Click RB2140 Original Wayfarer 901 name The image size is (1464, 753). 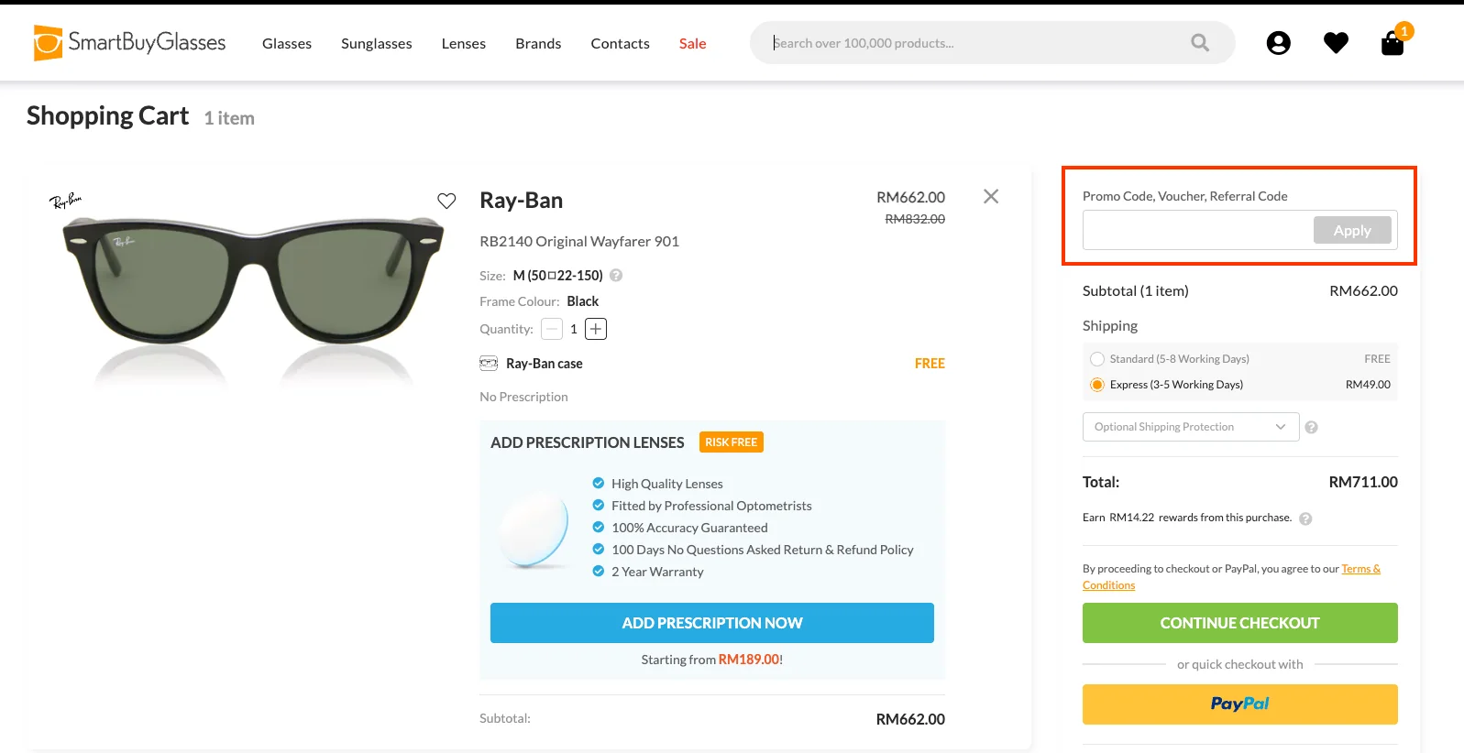(579, 242)
